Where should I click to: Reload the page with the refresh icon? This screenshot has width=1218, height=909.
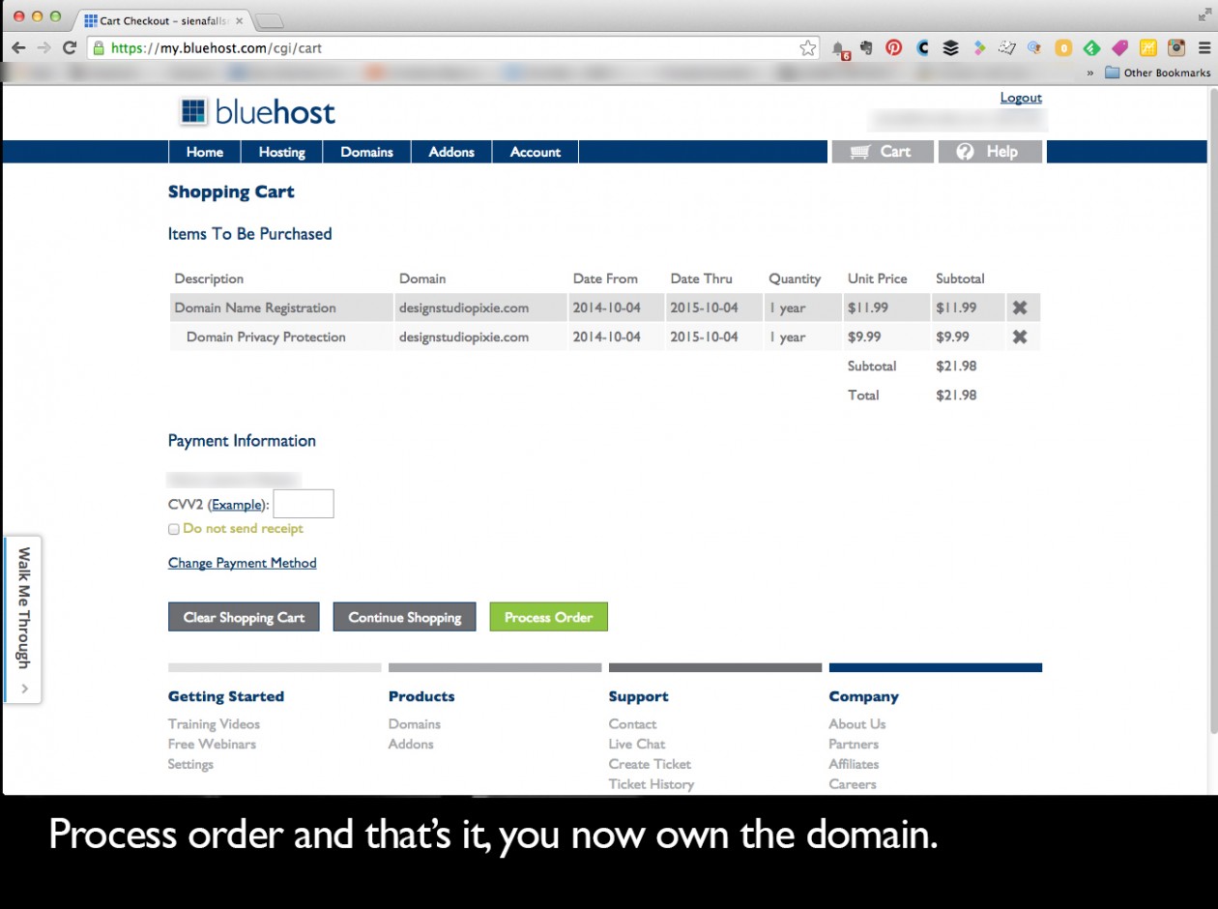(x=70, y=47)
